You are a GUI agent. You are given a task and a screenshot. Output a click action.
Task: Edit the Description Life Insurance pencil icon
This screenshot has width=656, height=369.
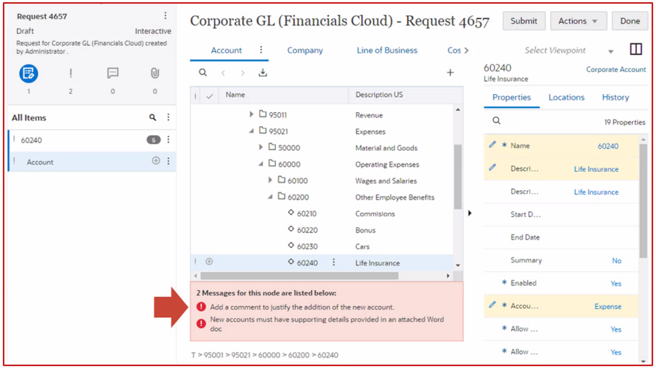pos(493,168)
